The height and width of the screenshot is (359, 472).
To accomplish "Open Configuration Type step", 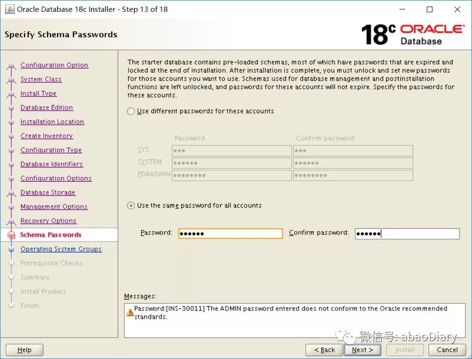I will point(51,150).
